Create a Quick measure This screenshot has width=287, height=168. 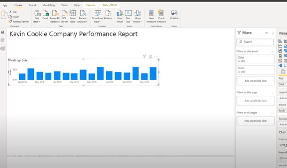[161, 16]
